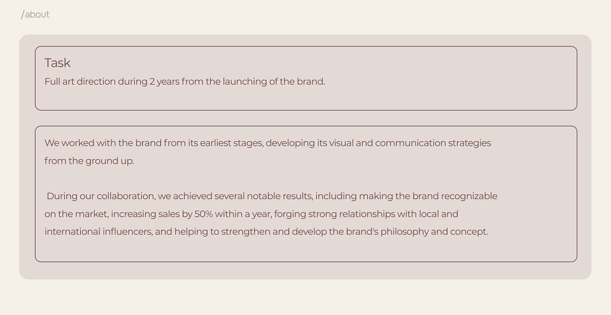Click the blank space below the Task description

coord(306,99)
